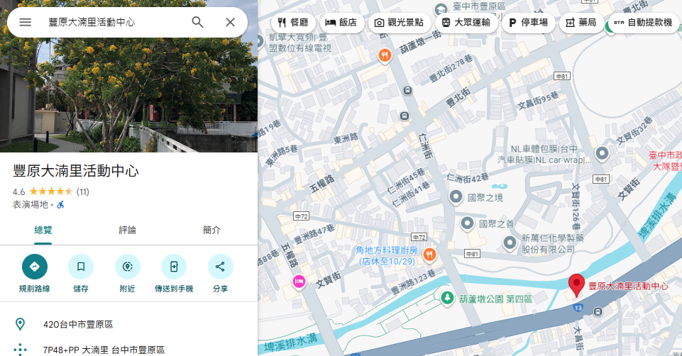The height and width of the screenshot is (356, 682).
Task: Show 觀光景點 attractions on map
Action: point(400,23)
